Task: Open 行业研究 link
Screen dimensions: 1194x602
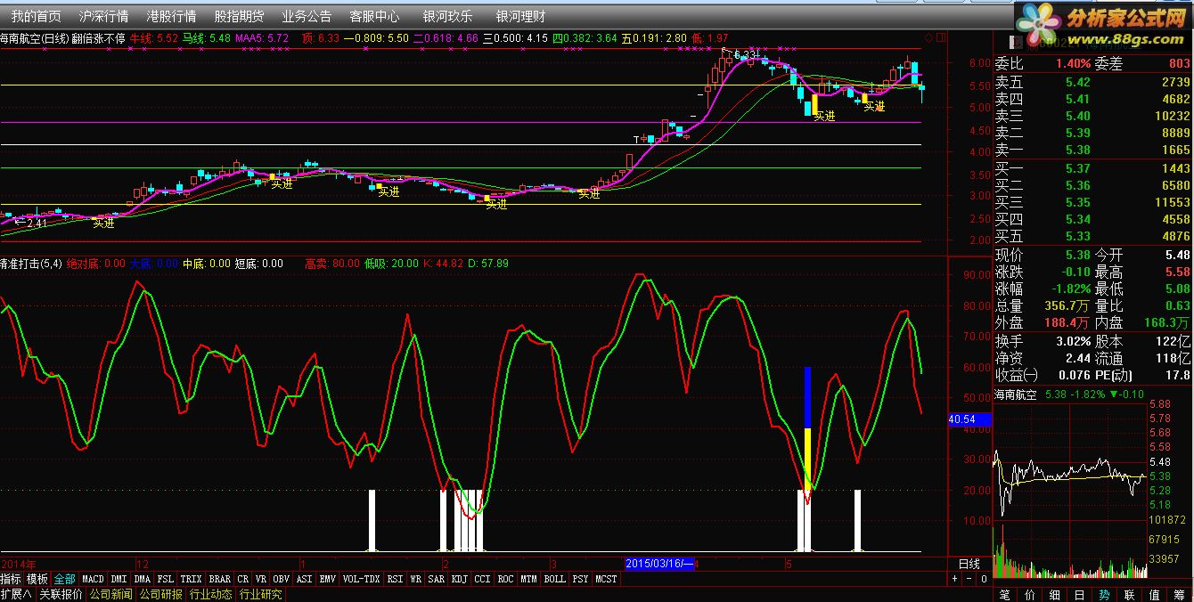Action: (260, 594)
